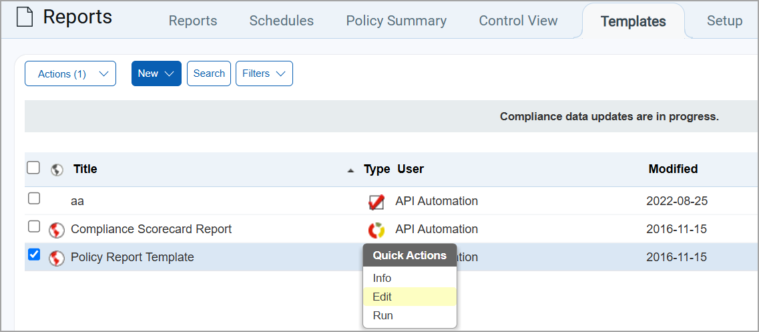The width and height of the screenshot is (759, 332).
Task: Click the 2022-08-25 modified date
Action: pos(677,201)
